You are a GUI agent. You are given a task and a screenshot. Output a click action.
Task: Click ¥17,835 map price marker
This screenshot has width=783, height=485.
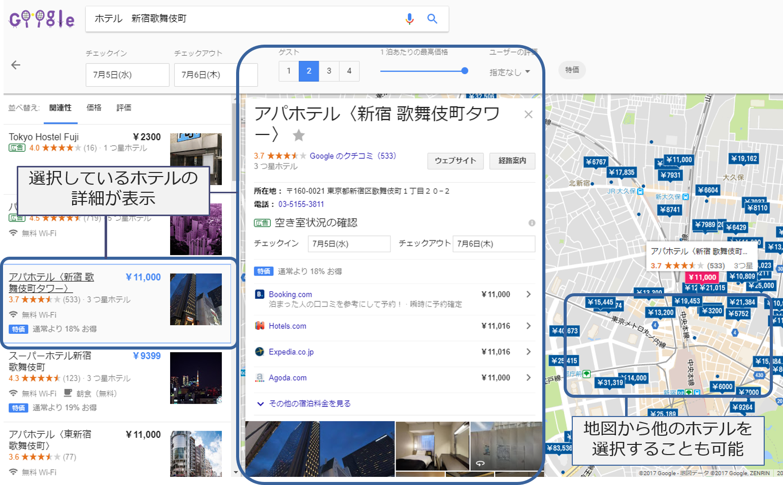622,172
